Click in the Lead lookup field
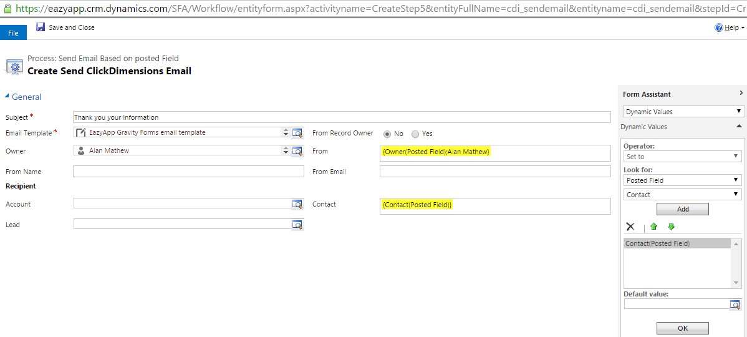This screenshot has height=337, width=747. (x=183, y=224)
